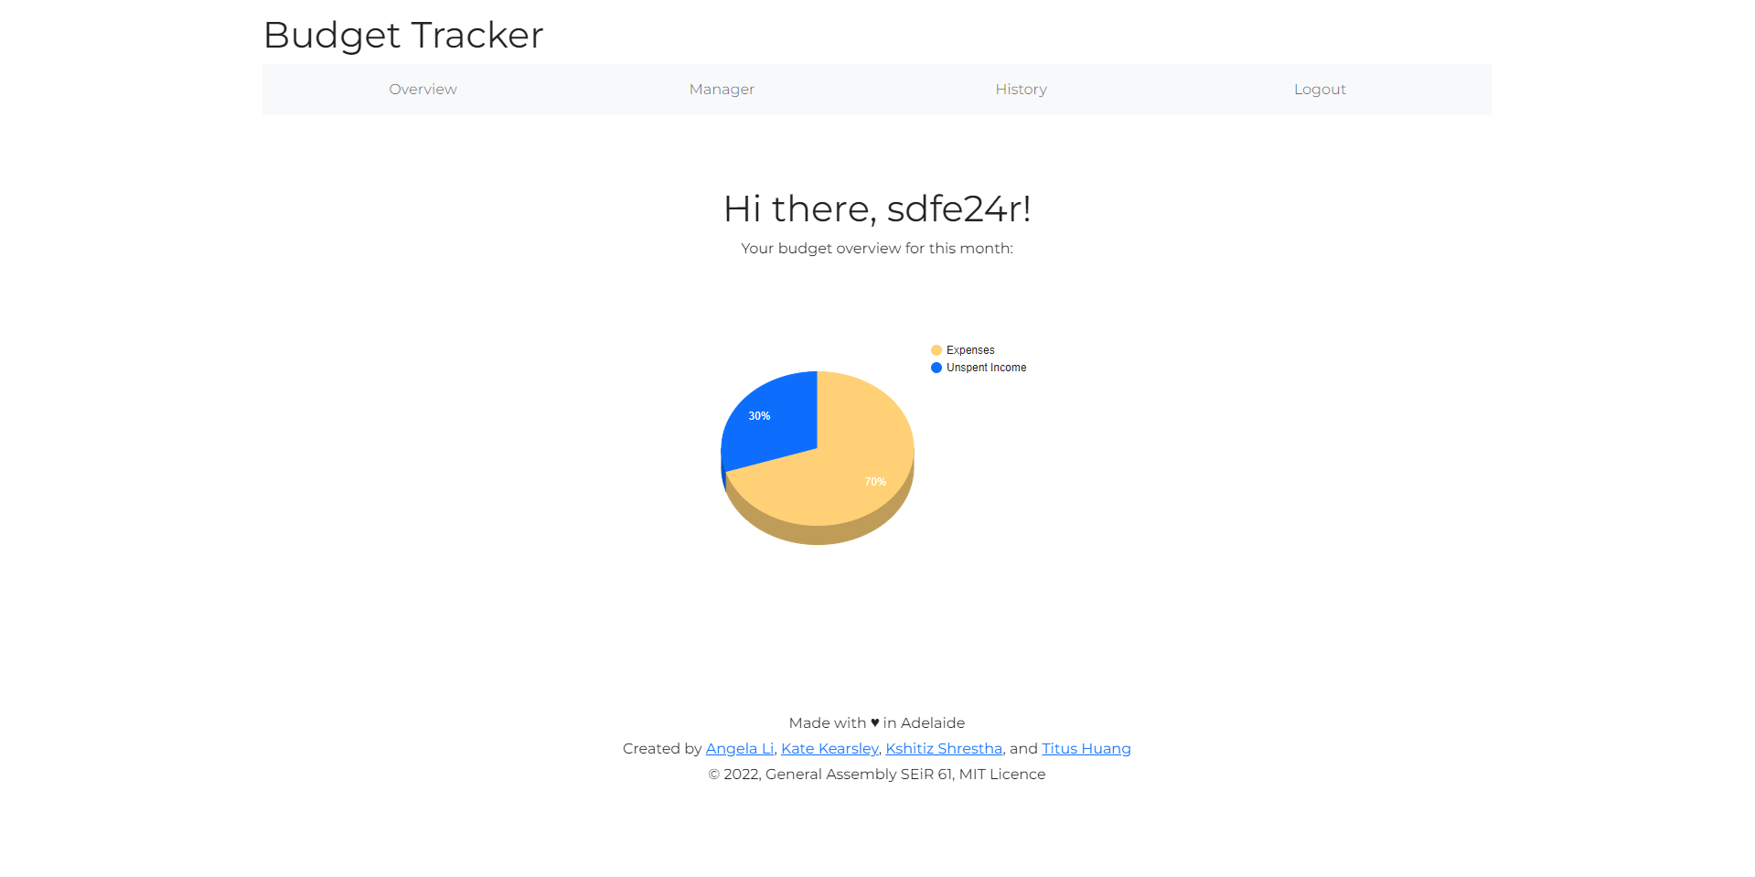Viewport: 1755px width, 877px height.
Task: Navigate to the Overview page
Action: pyautogui.click(x=423, y=89)
